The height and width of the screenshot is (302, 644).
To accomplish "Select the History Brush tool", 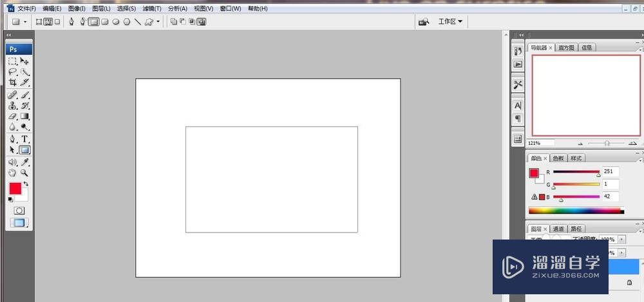I will tap(24, 106).
